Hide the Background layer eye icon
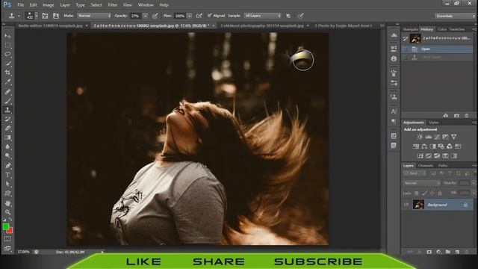478x269 pixels. click(406, 205)
